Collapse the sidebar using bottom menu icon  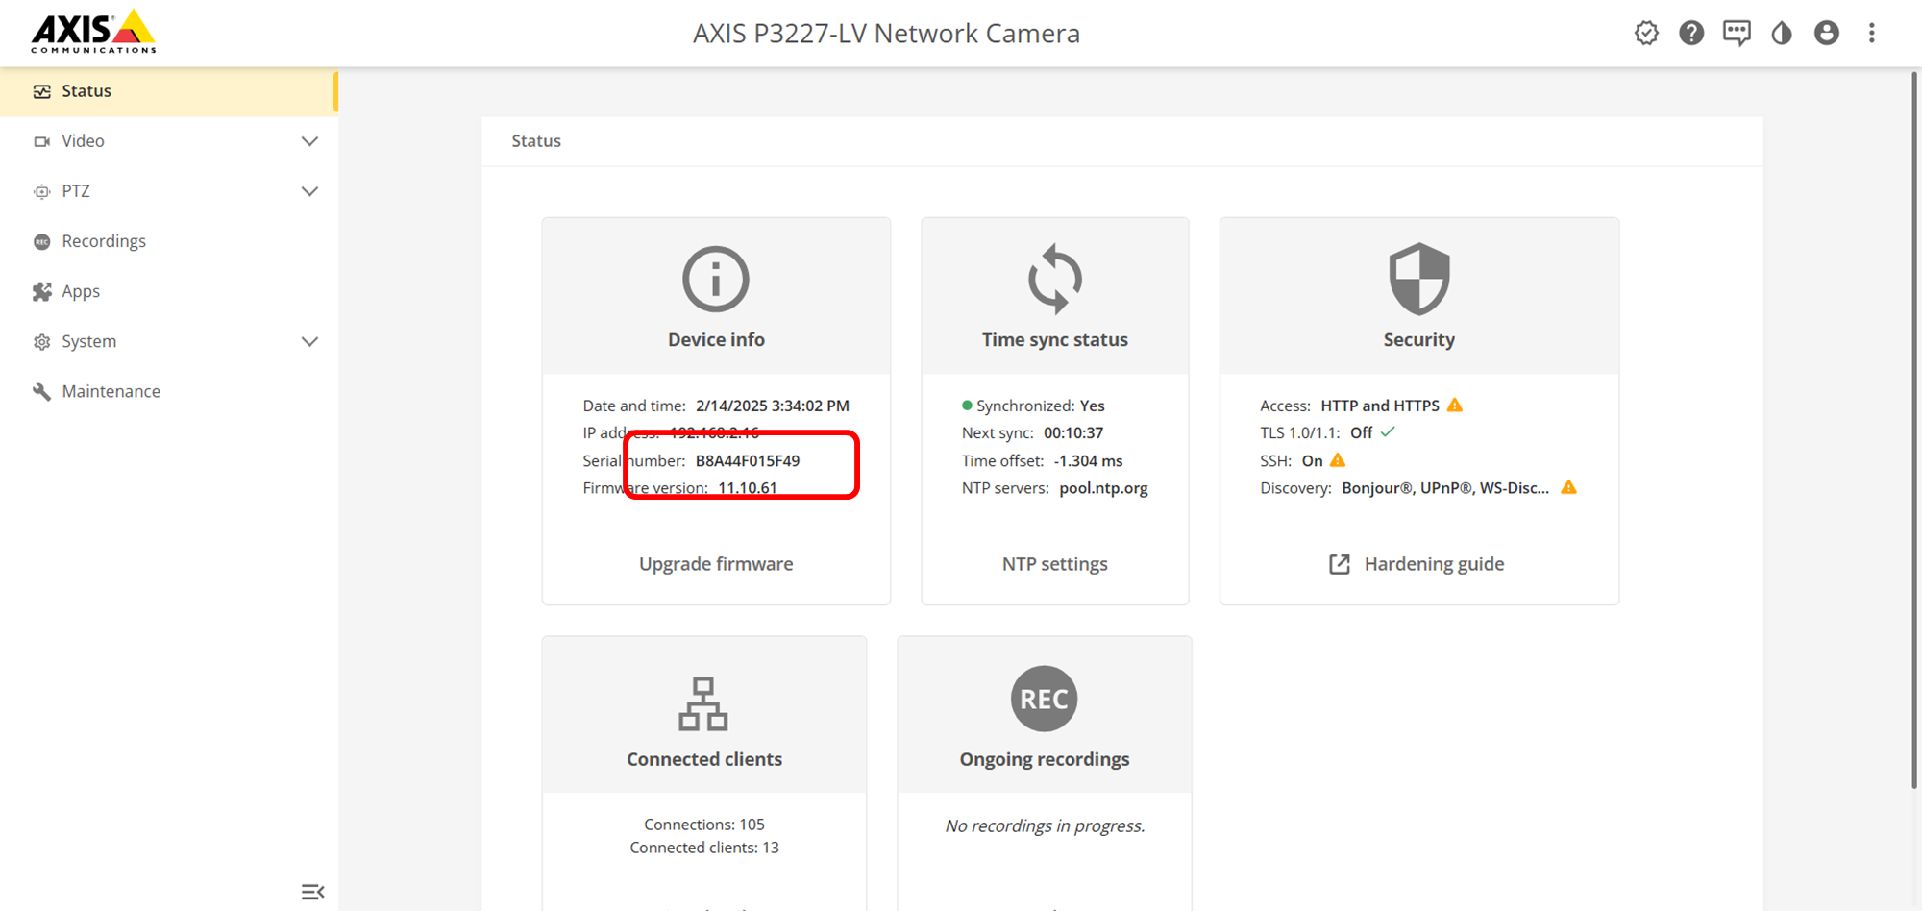[312, 892]
